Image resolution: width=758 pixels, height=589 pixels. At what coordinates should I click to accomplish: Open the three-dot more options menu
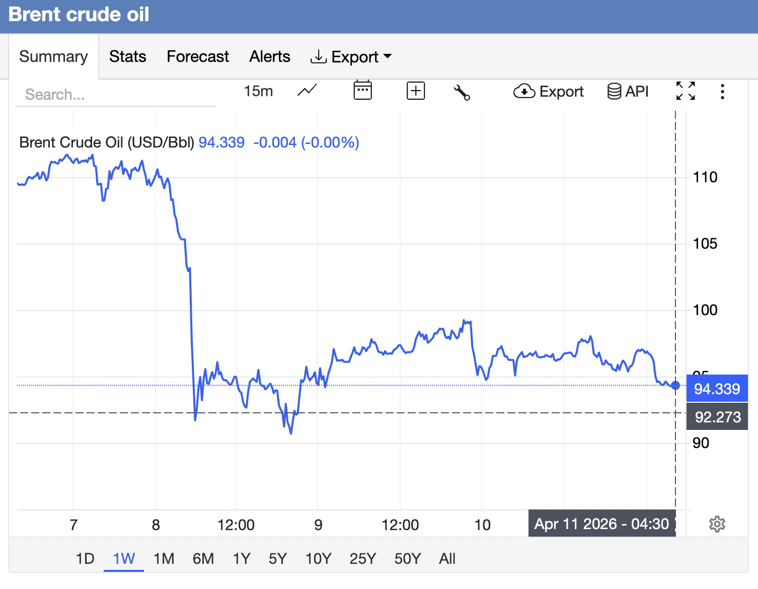tap(722, 92)
